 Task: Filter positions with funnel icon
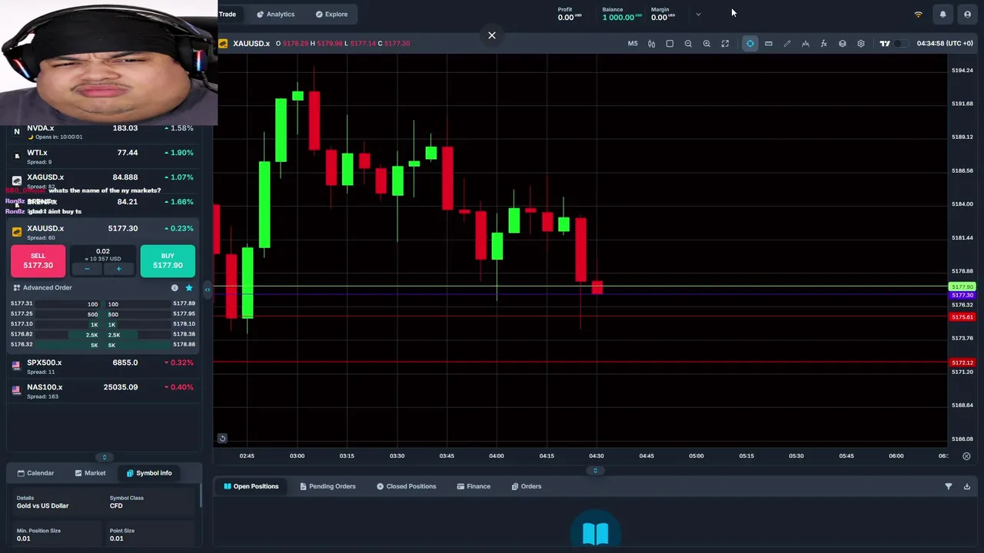(x=949, y=486)
